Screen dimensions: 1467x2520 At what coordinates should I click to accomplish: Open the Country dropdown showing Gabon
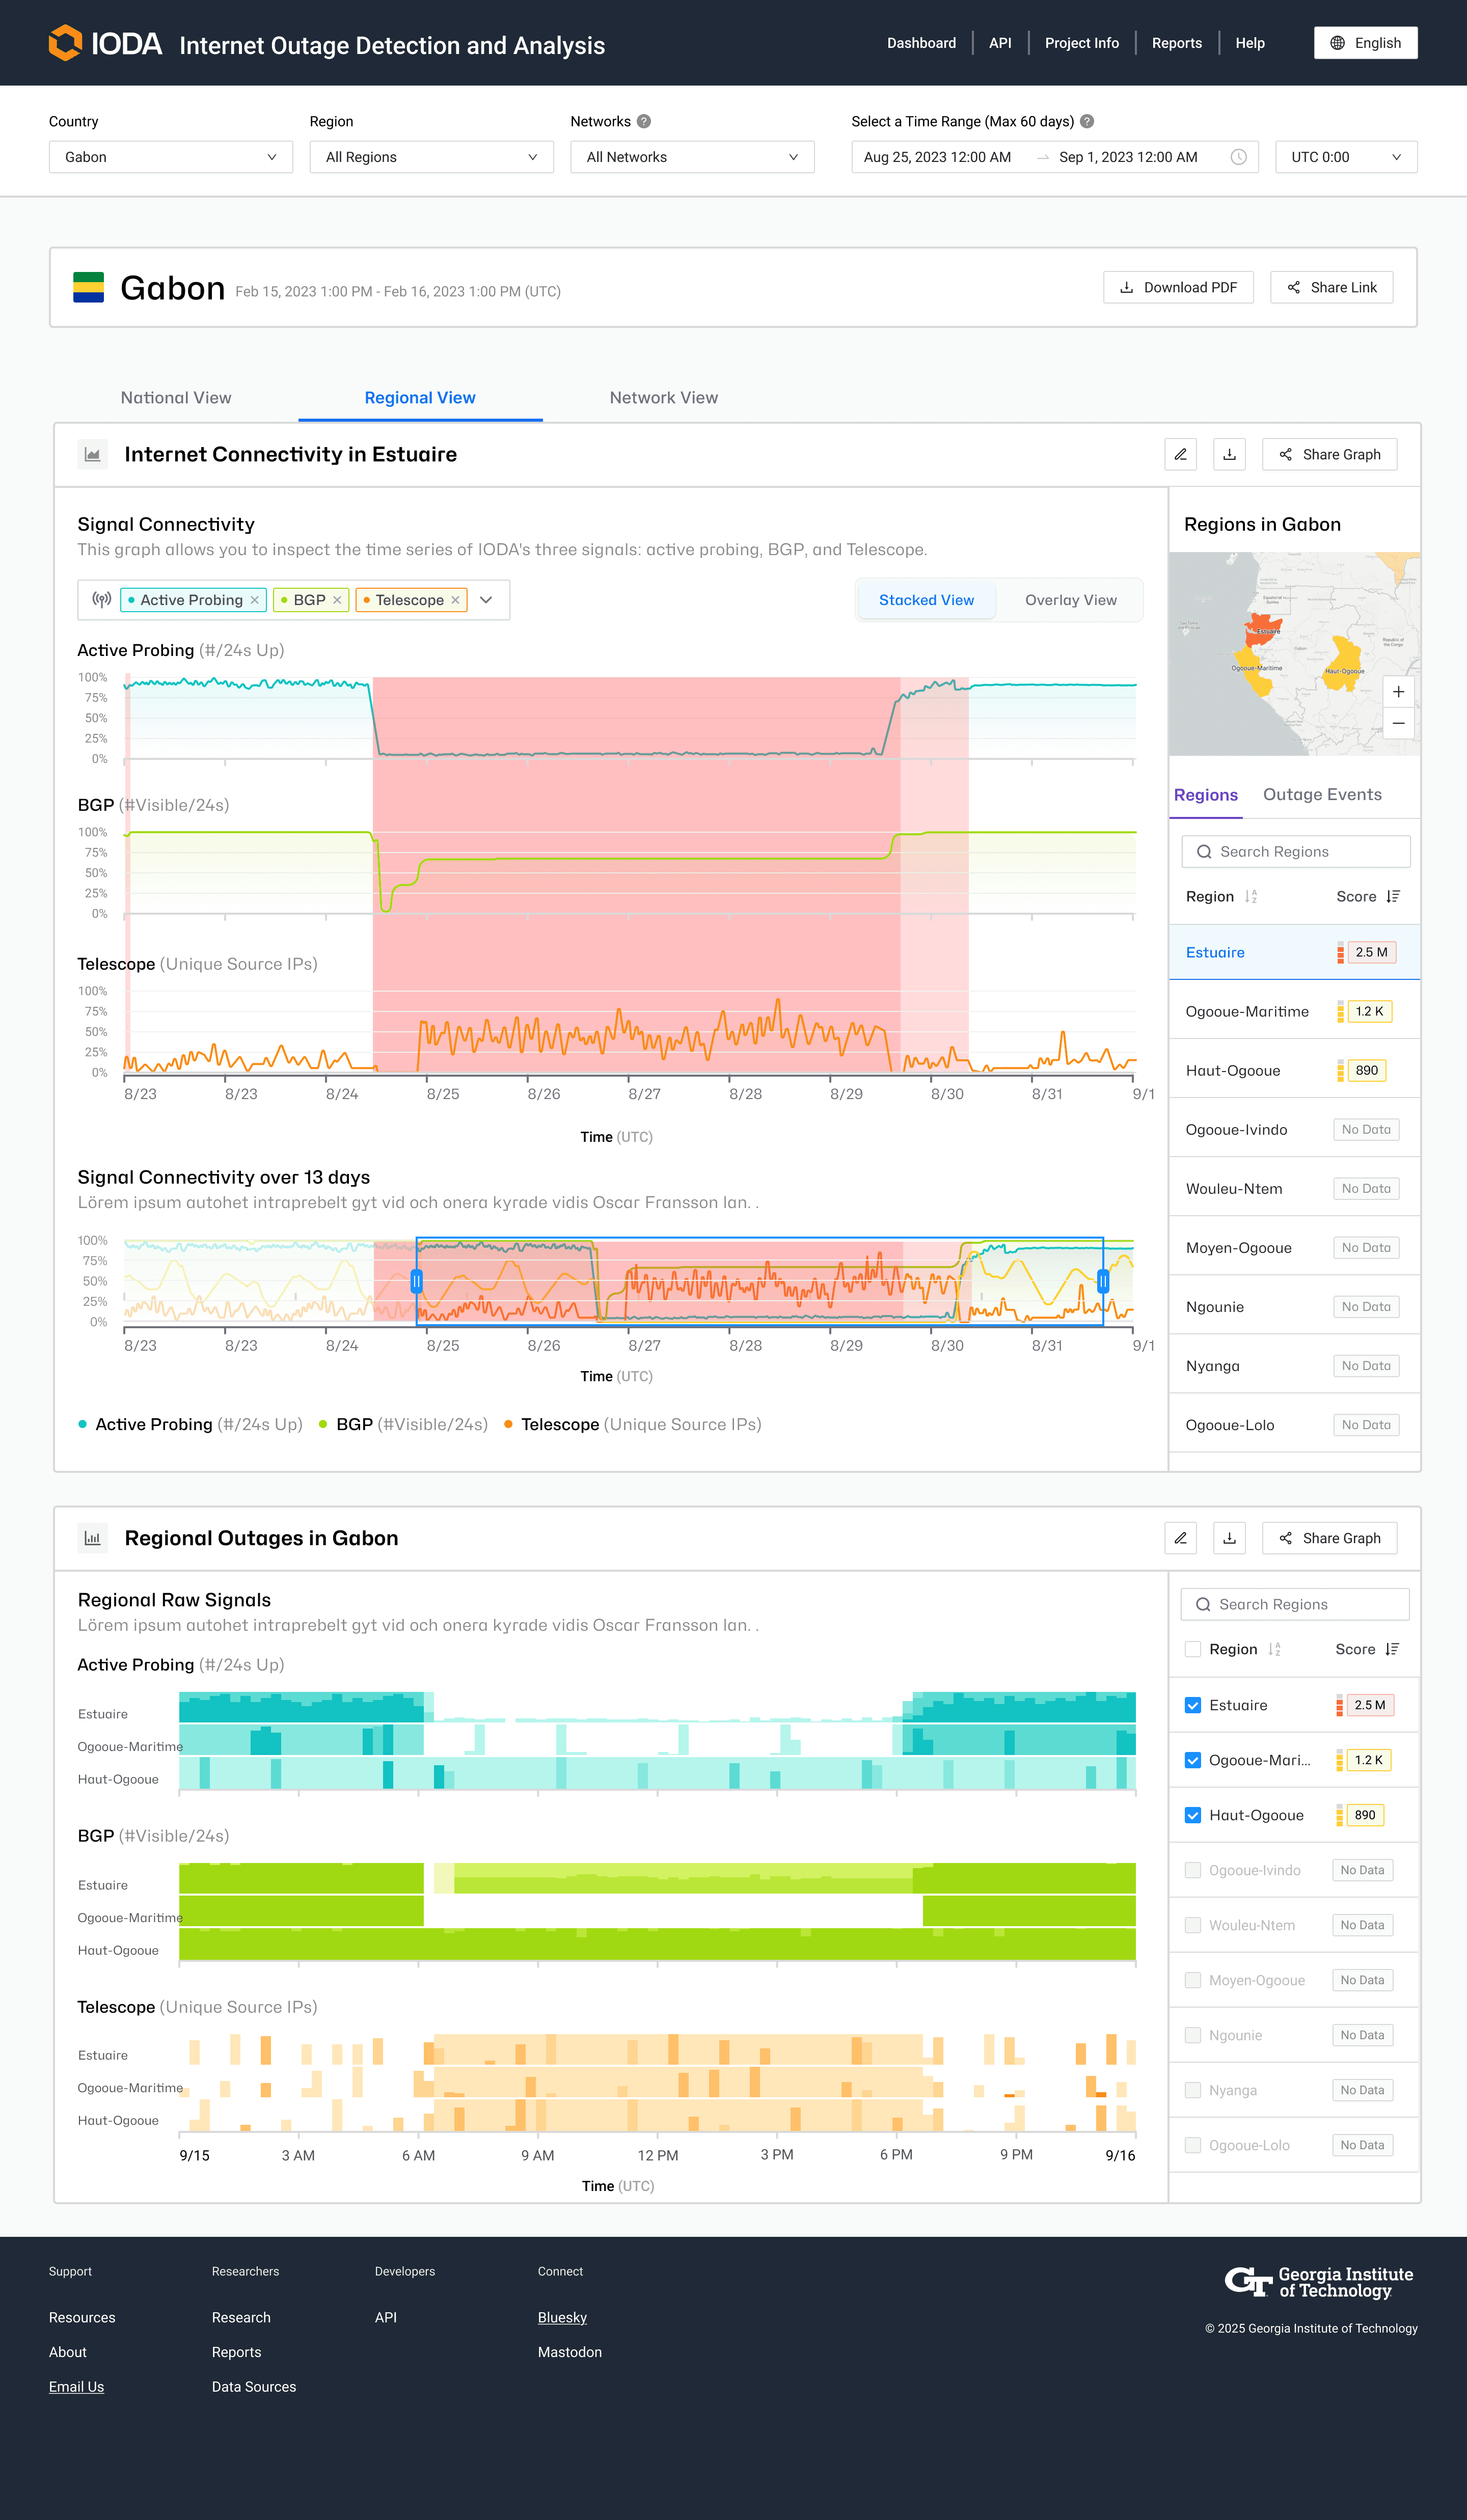click(x=170, y=157)
